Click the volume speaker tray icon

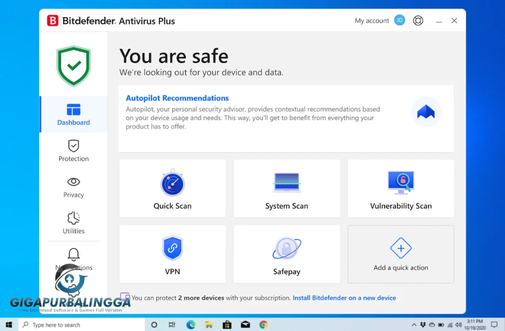(x=459, y=325)
